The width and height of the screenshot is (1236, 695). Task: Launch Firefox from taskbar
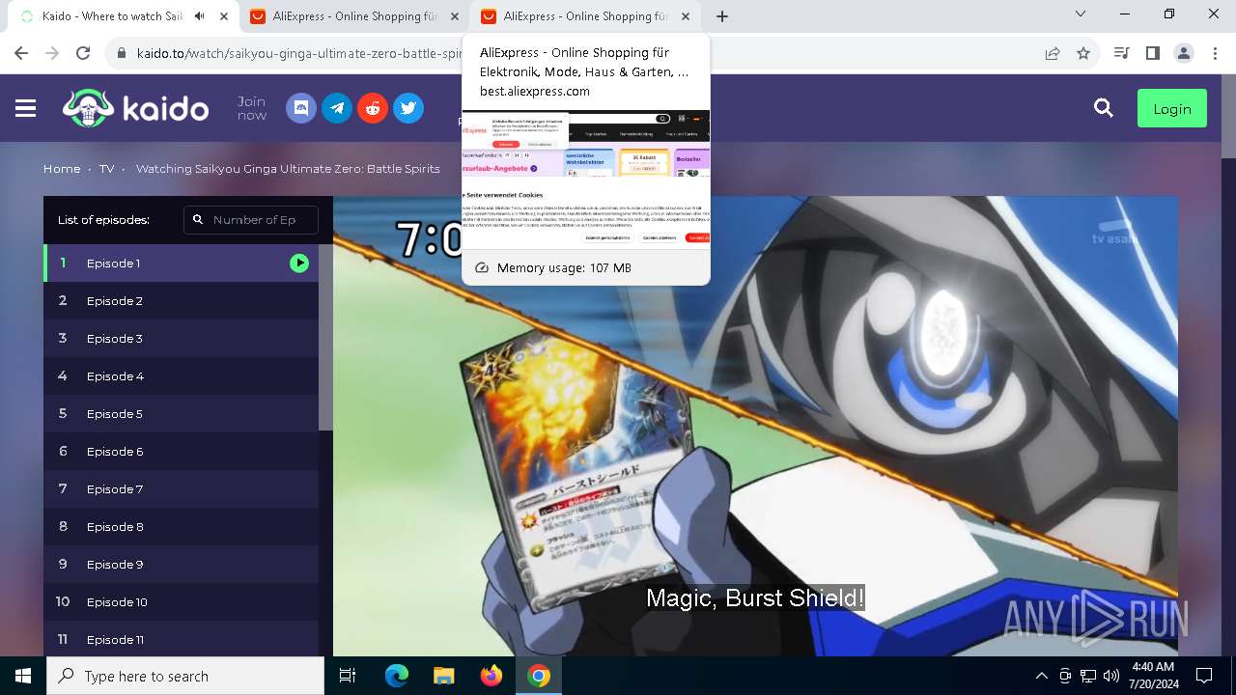pos(492,676)
